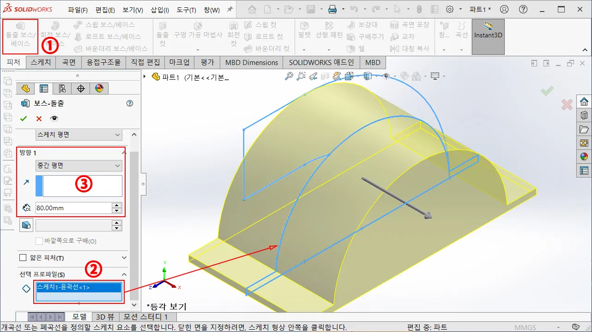Open the 도구(T) menu
This screenshot has height=332, width=592.
click(187, 10)
